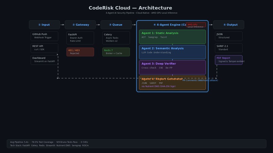
Task: Click the Redis 7 Broker + Cache box
Action: [x=116, y=52]
